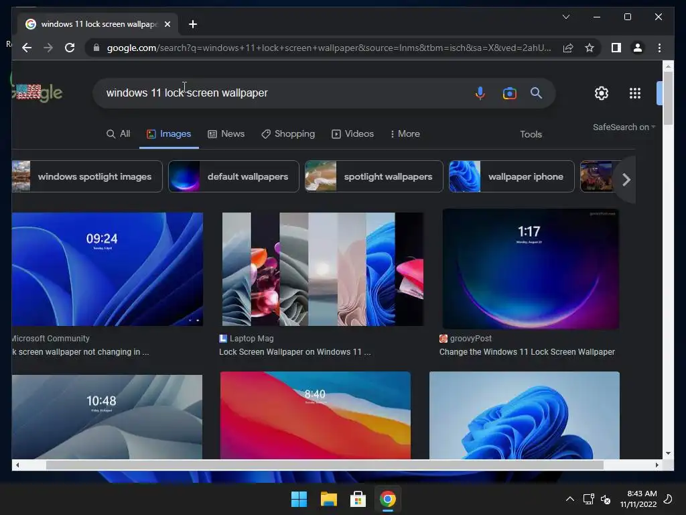Click the magnifier search button

[536, 93]
